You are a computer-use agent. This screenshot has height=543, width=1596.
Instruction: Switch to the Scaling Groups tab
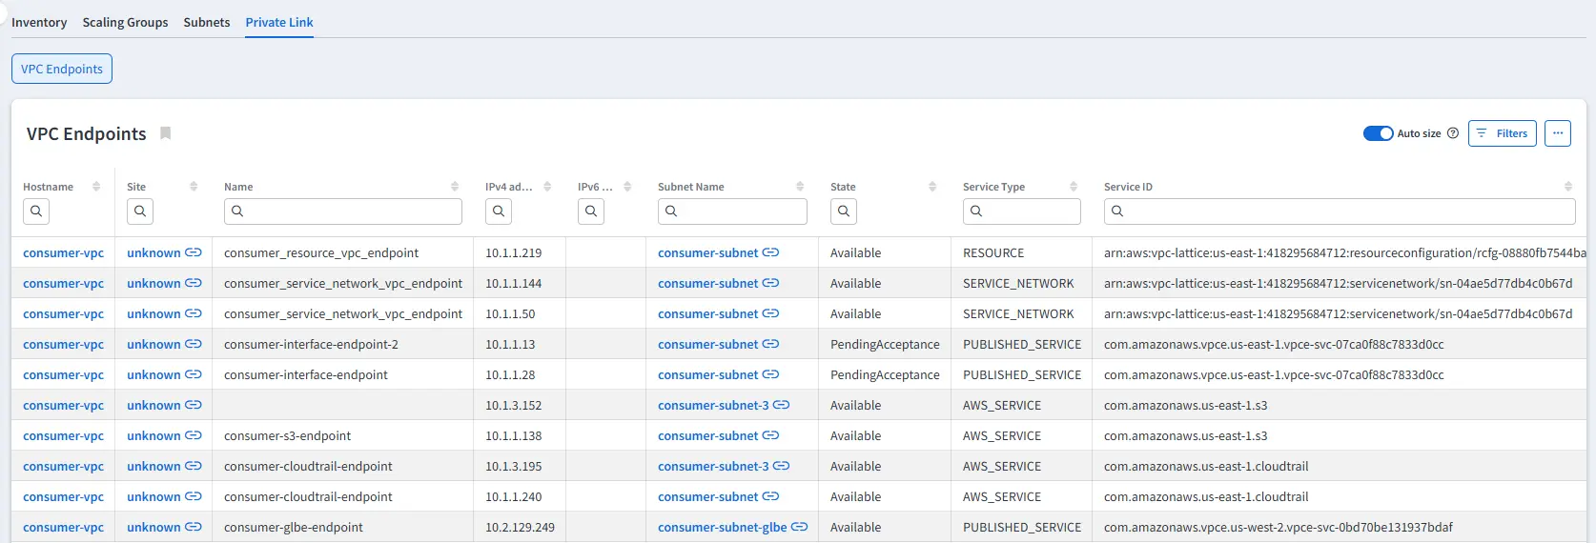coord(125,22)
